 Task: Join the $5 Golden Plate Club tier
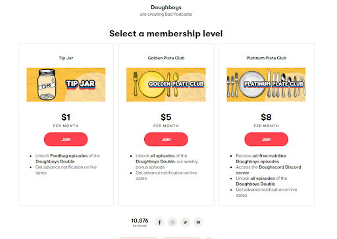166,140
